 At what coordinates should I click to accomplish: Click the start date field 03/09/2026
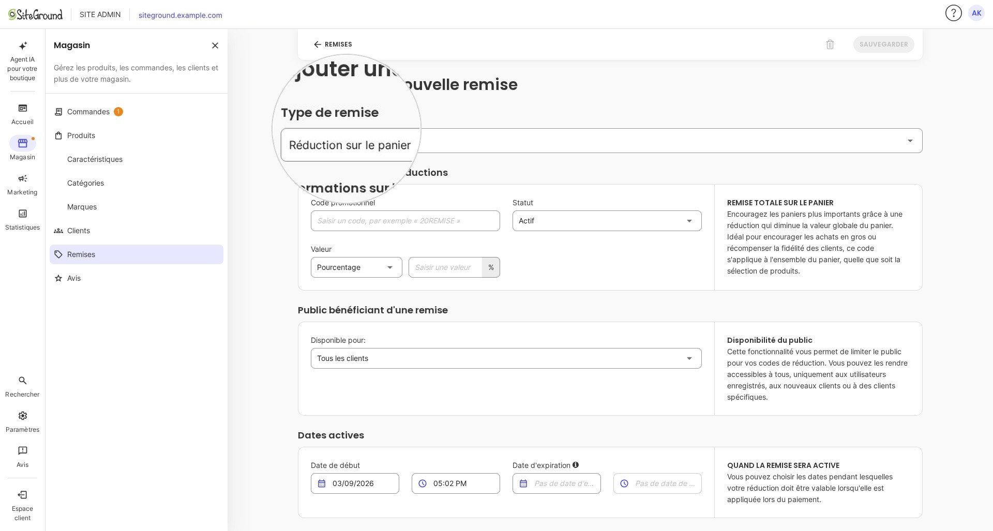pos(355,483)
